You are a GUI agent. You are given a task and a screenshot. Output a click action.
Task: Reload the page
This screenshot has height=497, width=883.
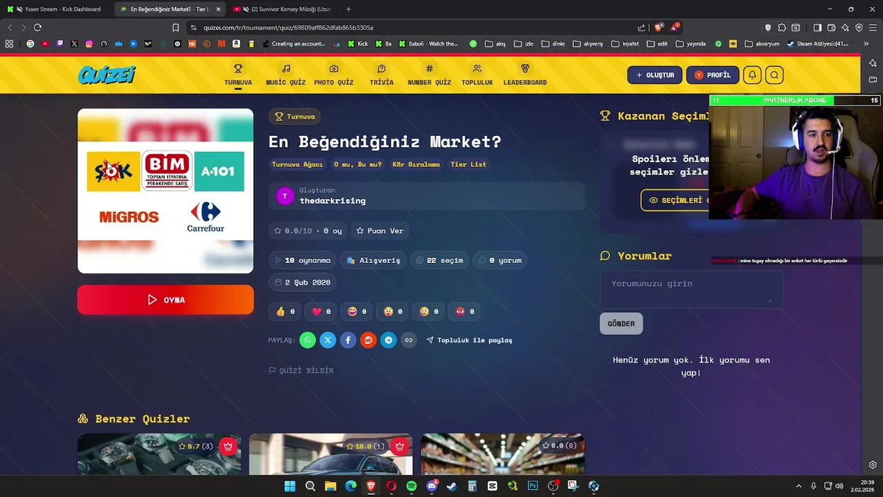point(37,28)
